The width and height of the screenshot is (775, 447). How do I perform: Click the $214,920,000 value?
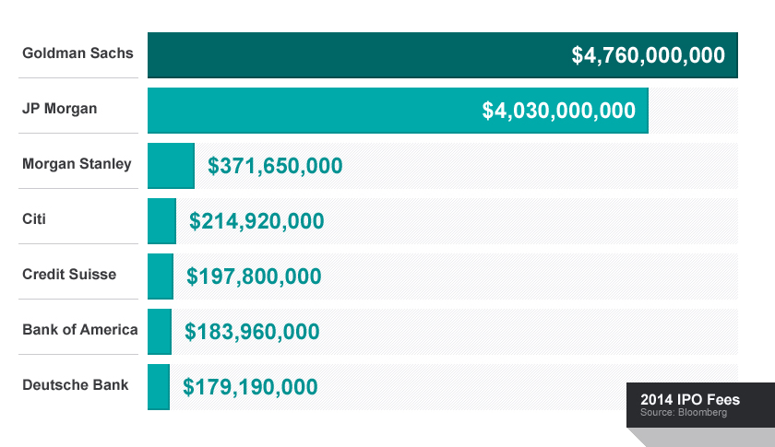256,221
